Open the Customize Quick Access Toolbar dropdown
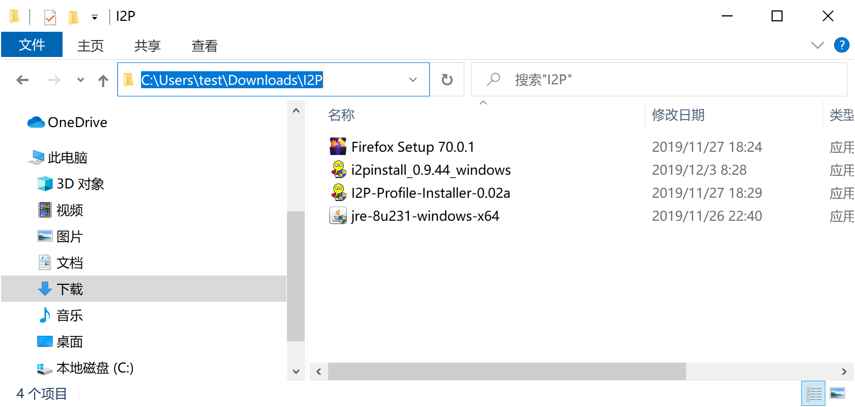The height and width of the screenshot is (407, 855). coord(94,17)
